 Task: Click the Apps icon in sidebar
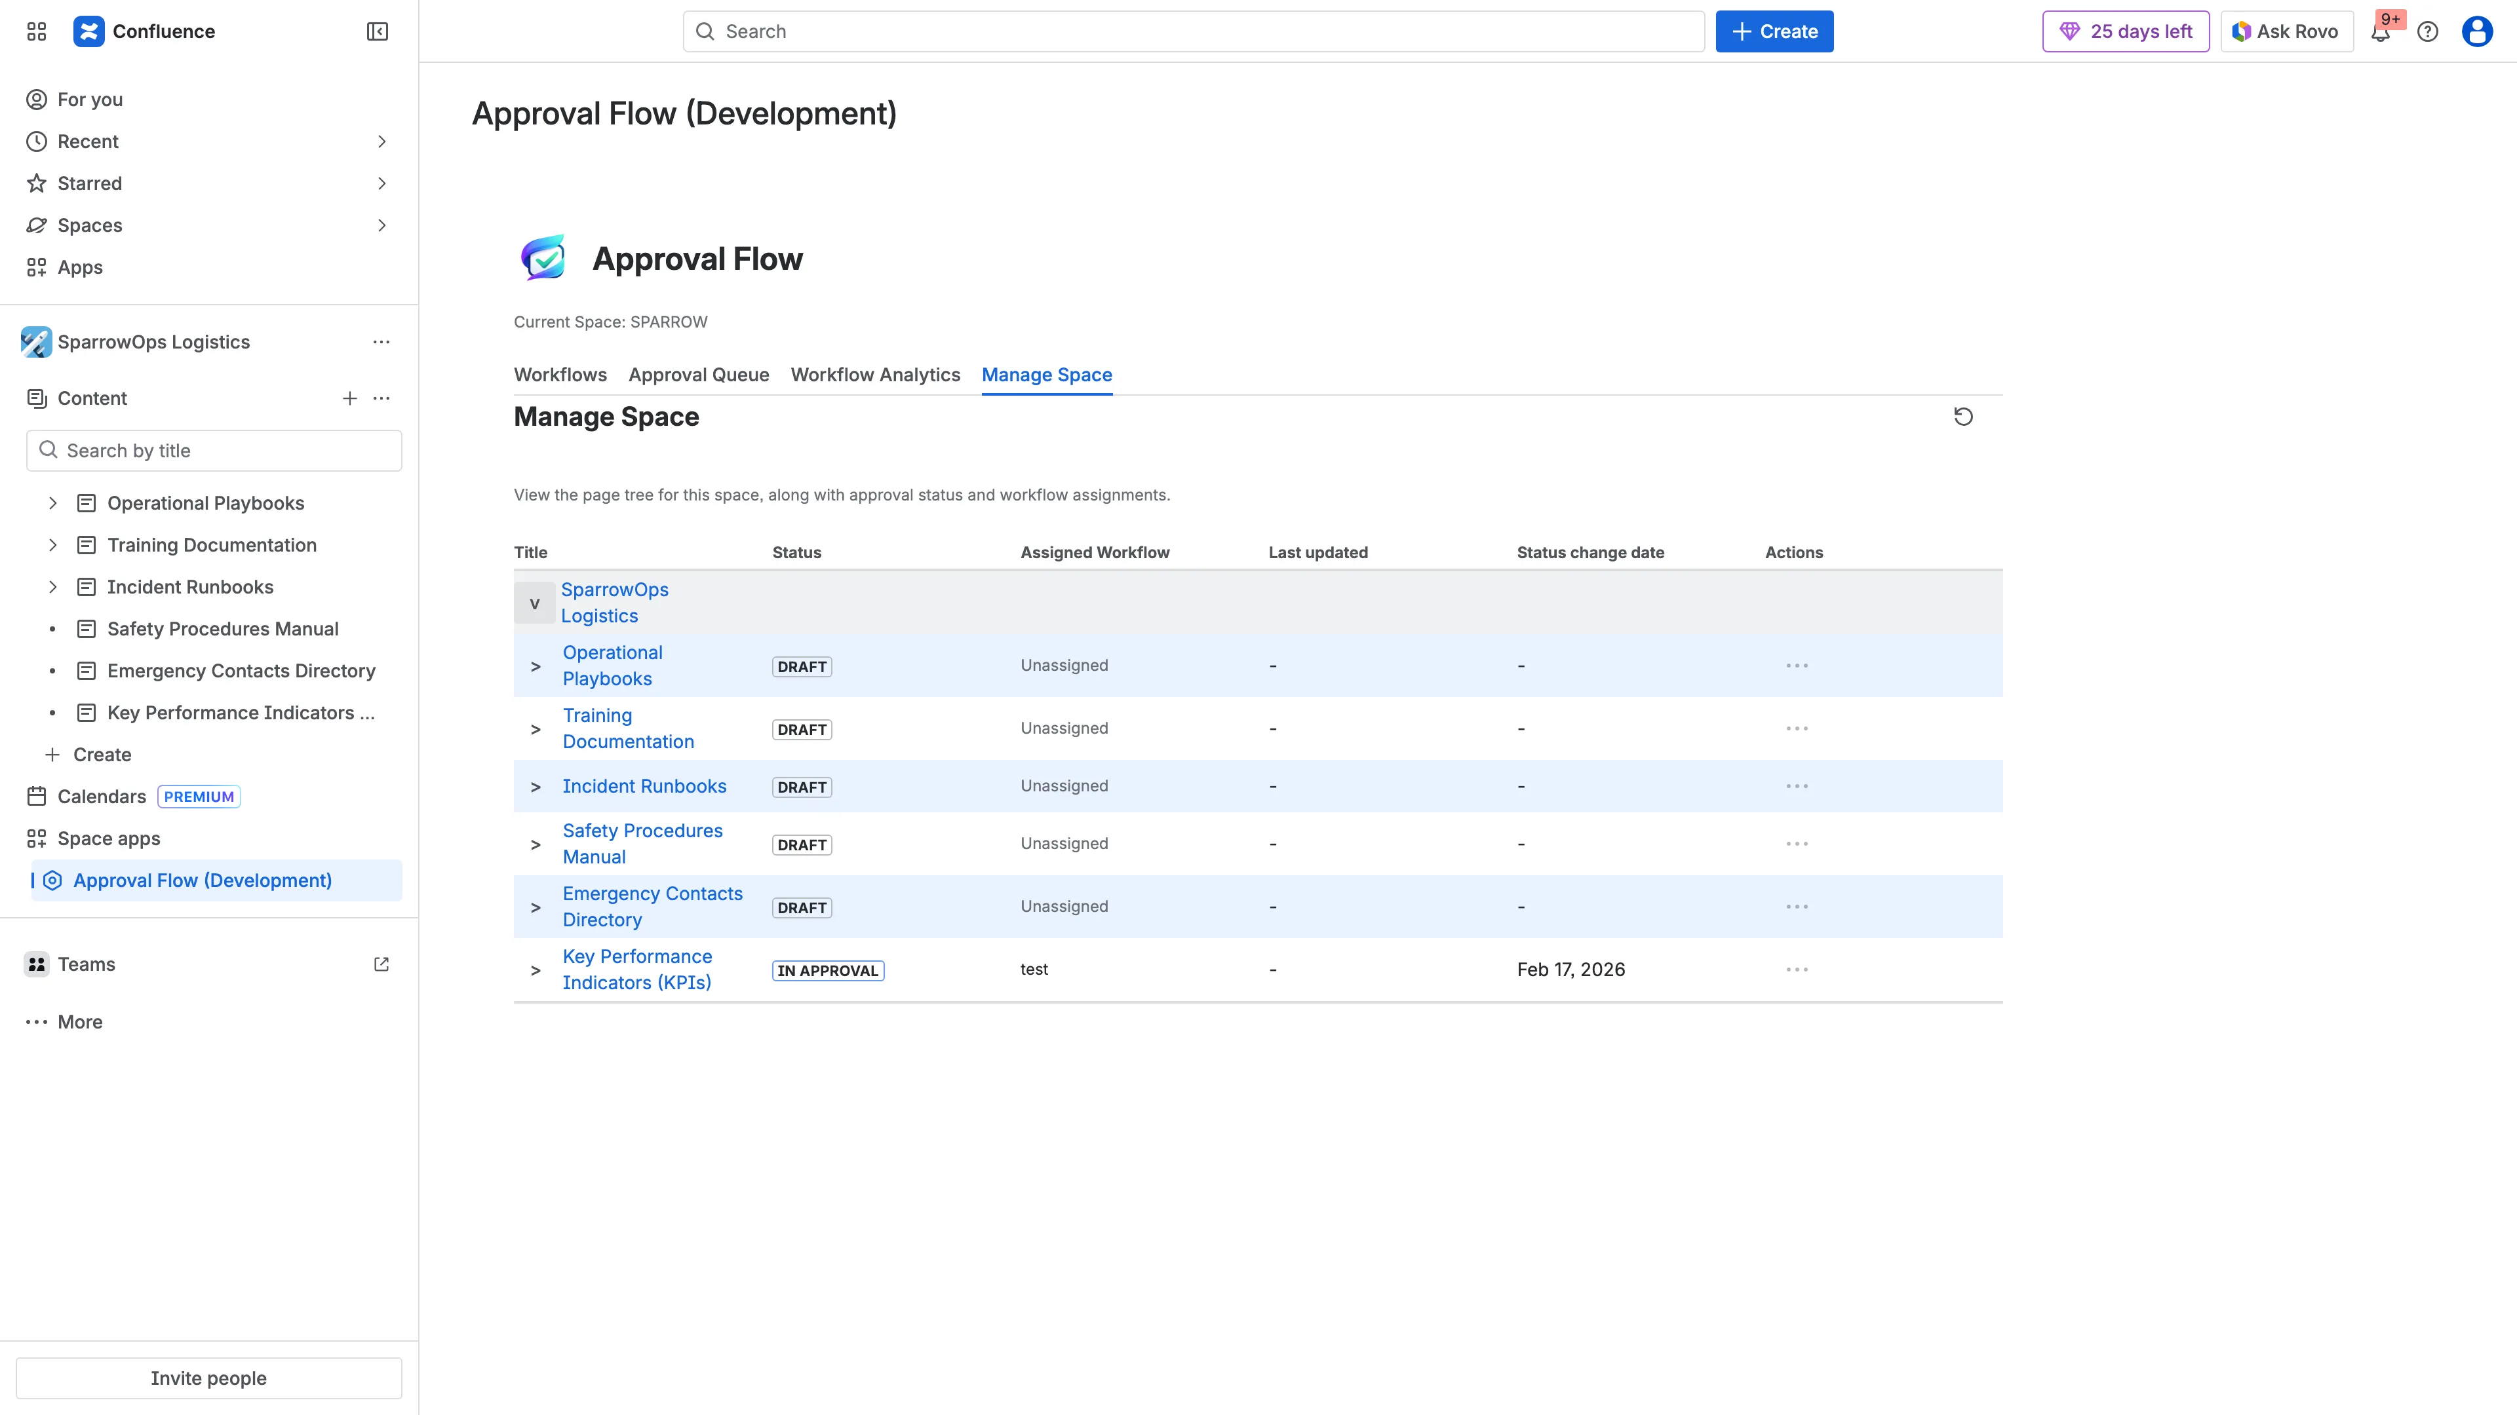pos(36,267)
